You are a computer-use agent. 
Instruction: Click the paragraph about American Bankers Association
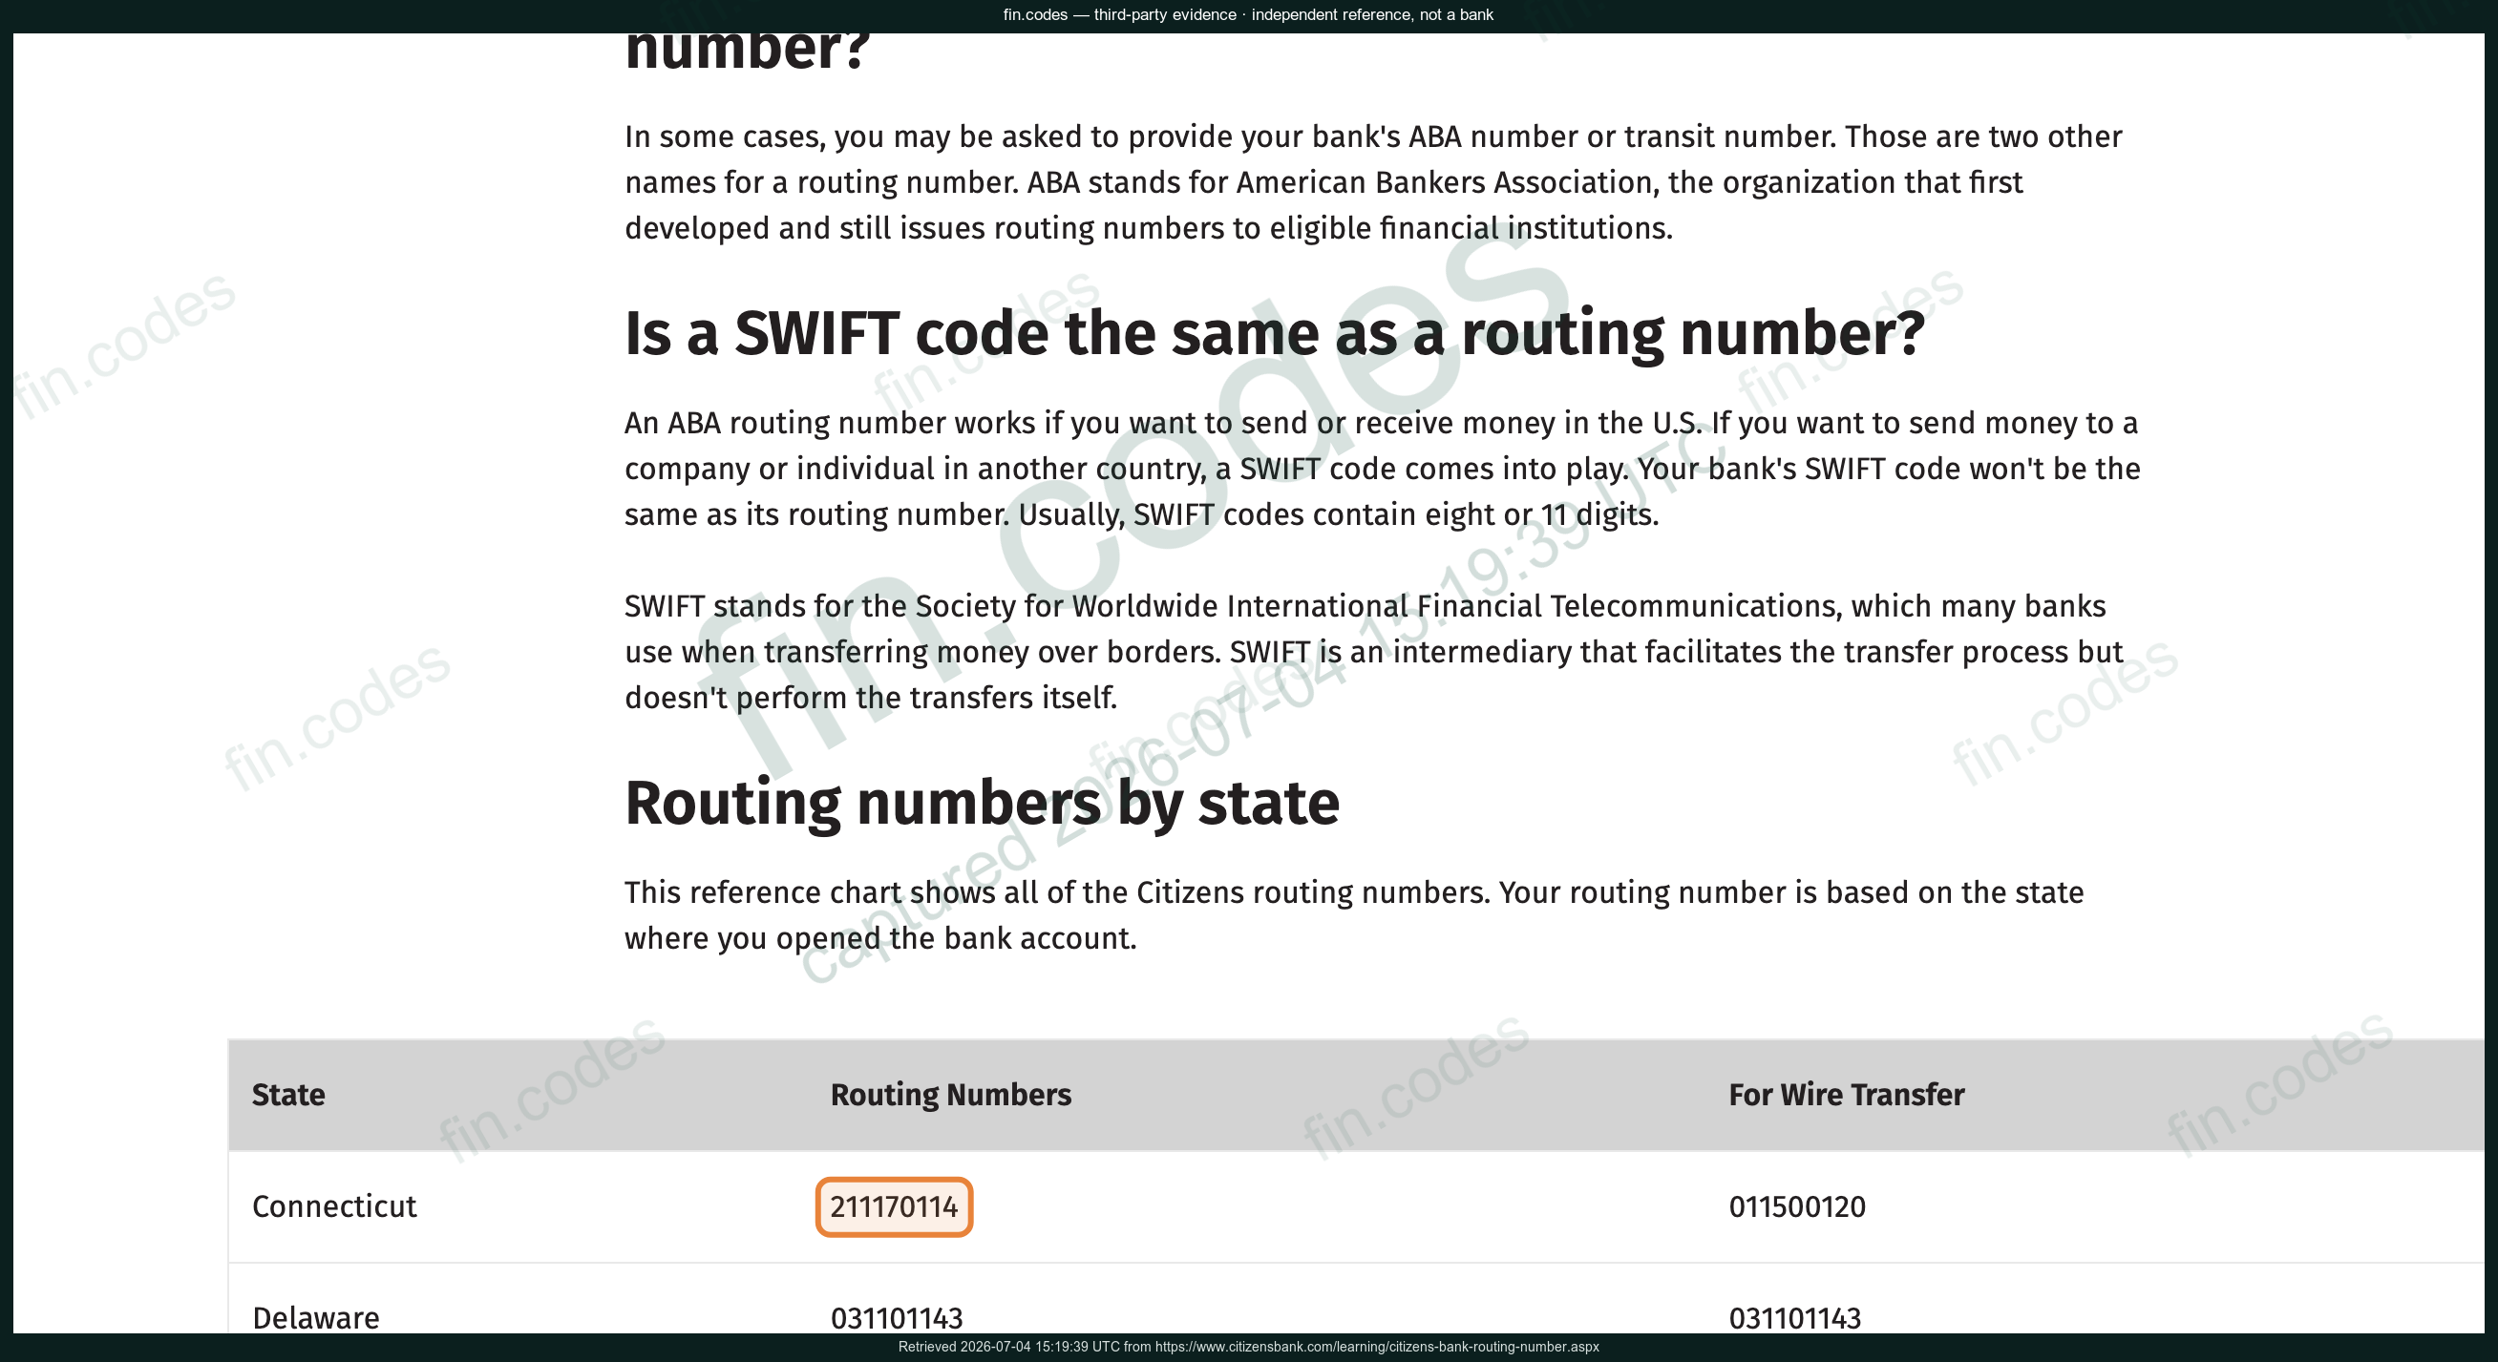[x=1373, y=182]
